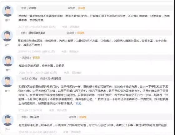Click timestamp 2019-05-31 under the 腰椎间盘突出症 review
The height and width of the screenshot is (135, 175).
[x=36, y=51]
